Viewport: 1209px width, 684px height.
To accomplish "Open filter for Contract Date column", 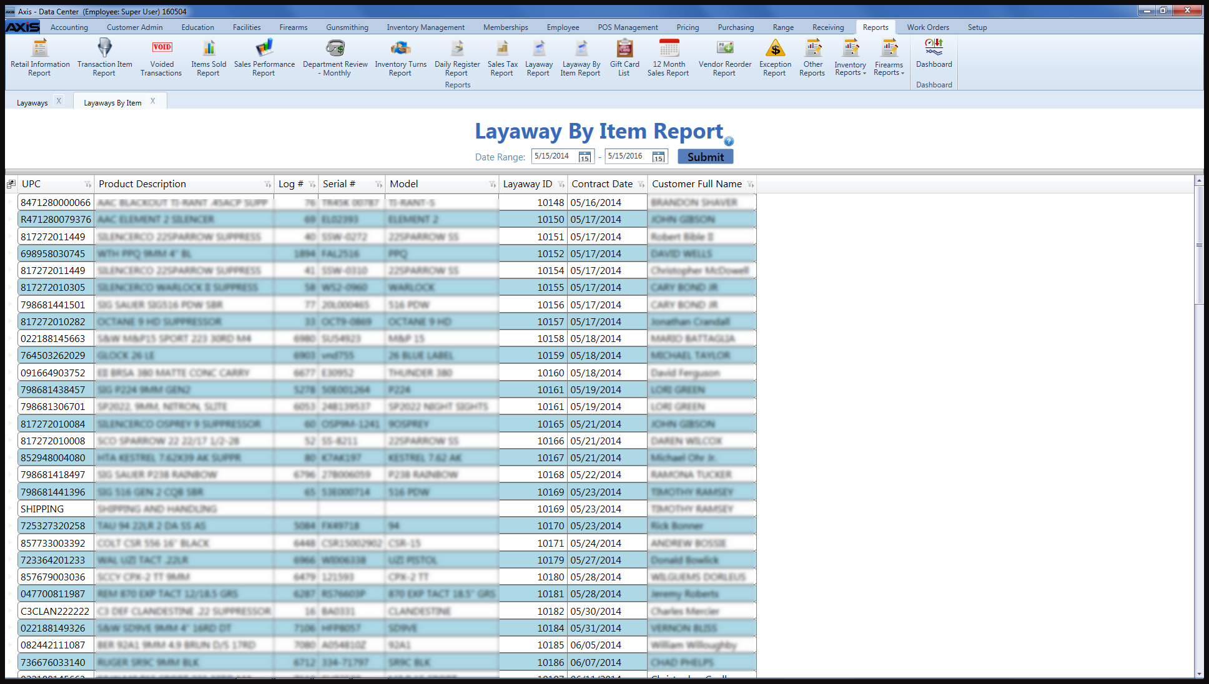I will pos(641,184).
